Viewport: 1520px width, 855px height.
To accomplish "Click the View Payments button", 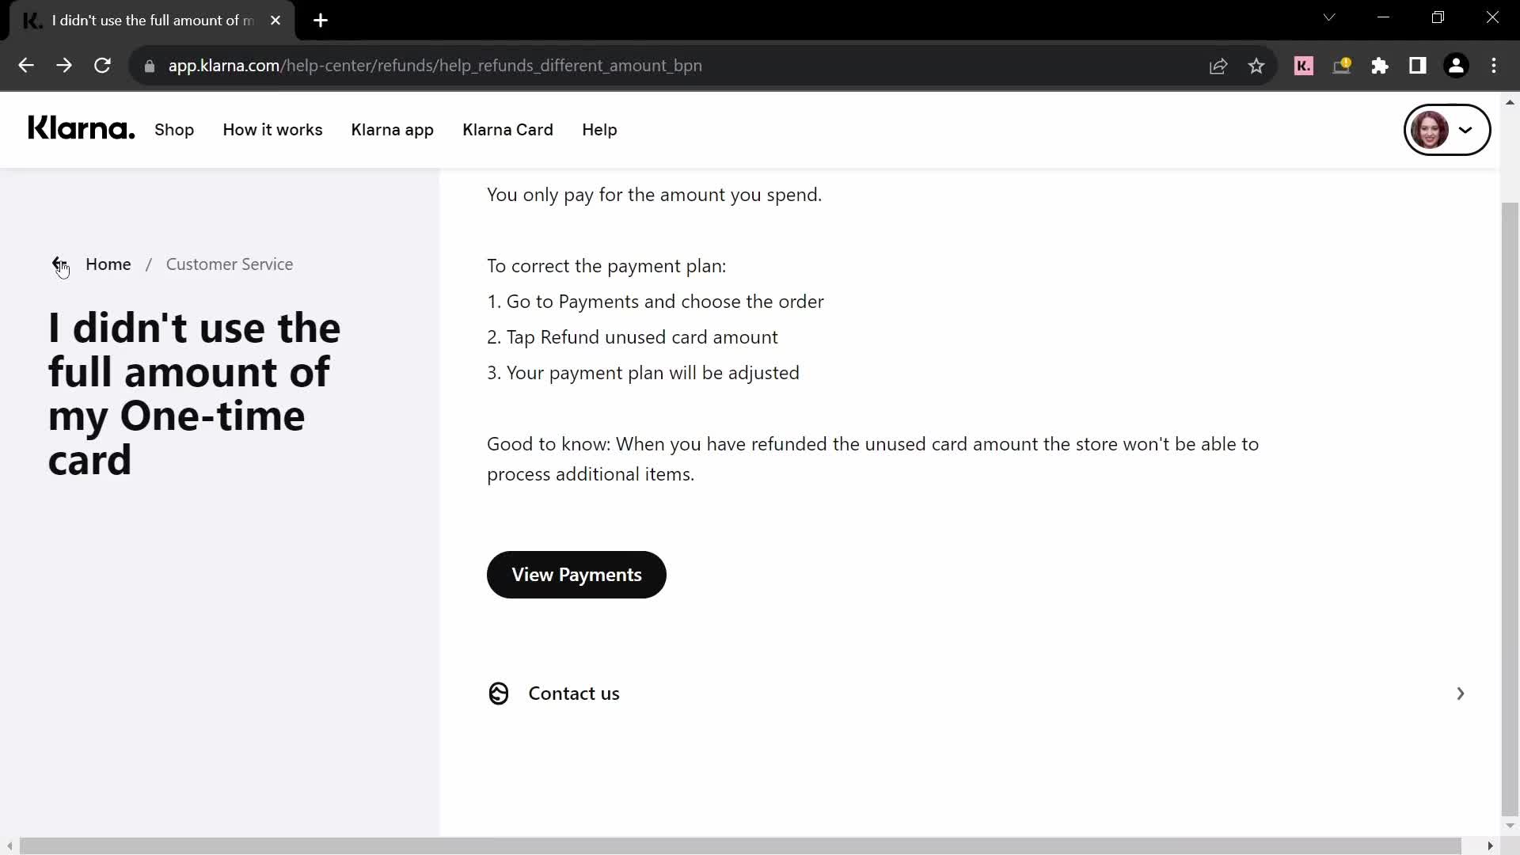I will coord(576,575).
